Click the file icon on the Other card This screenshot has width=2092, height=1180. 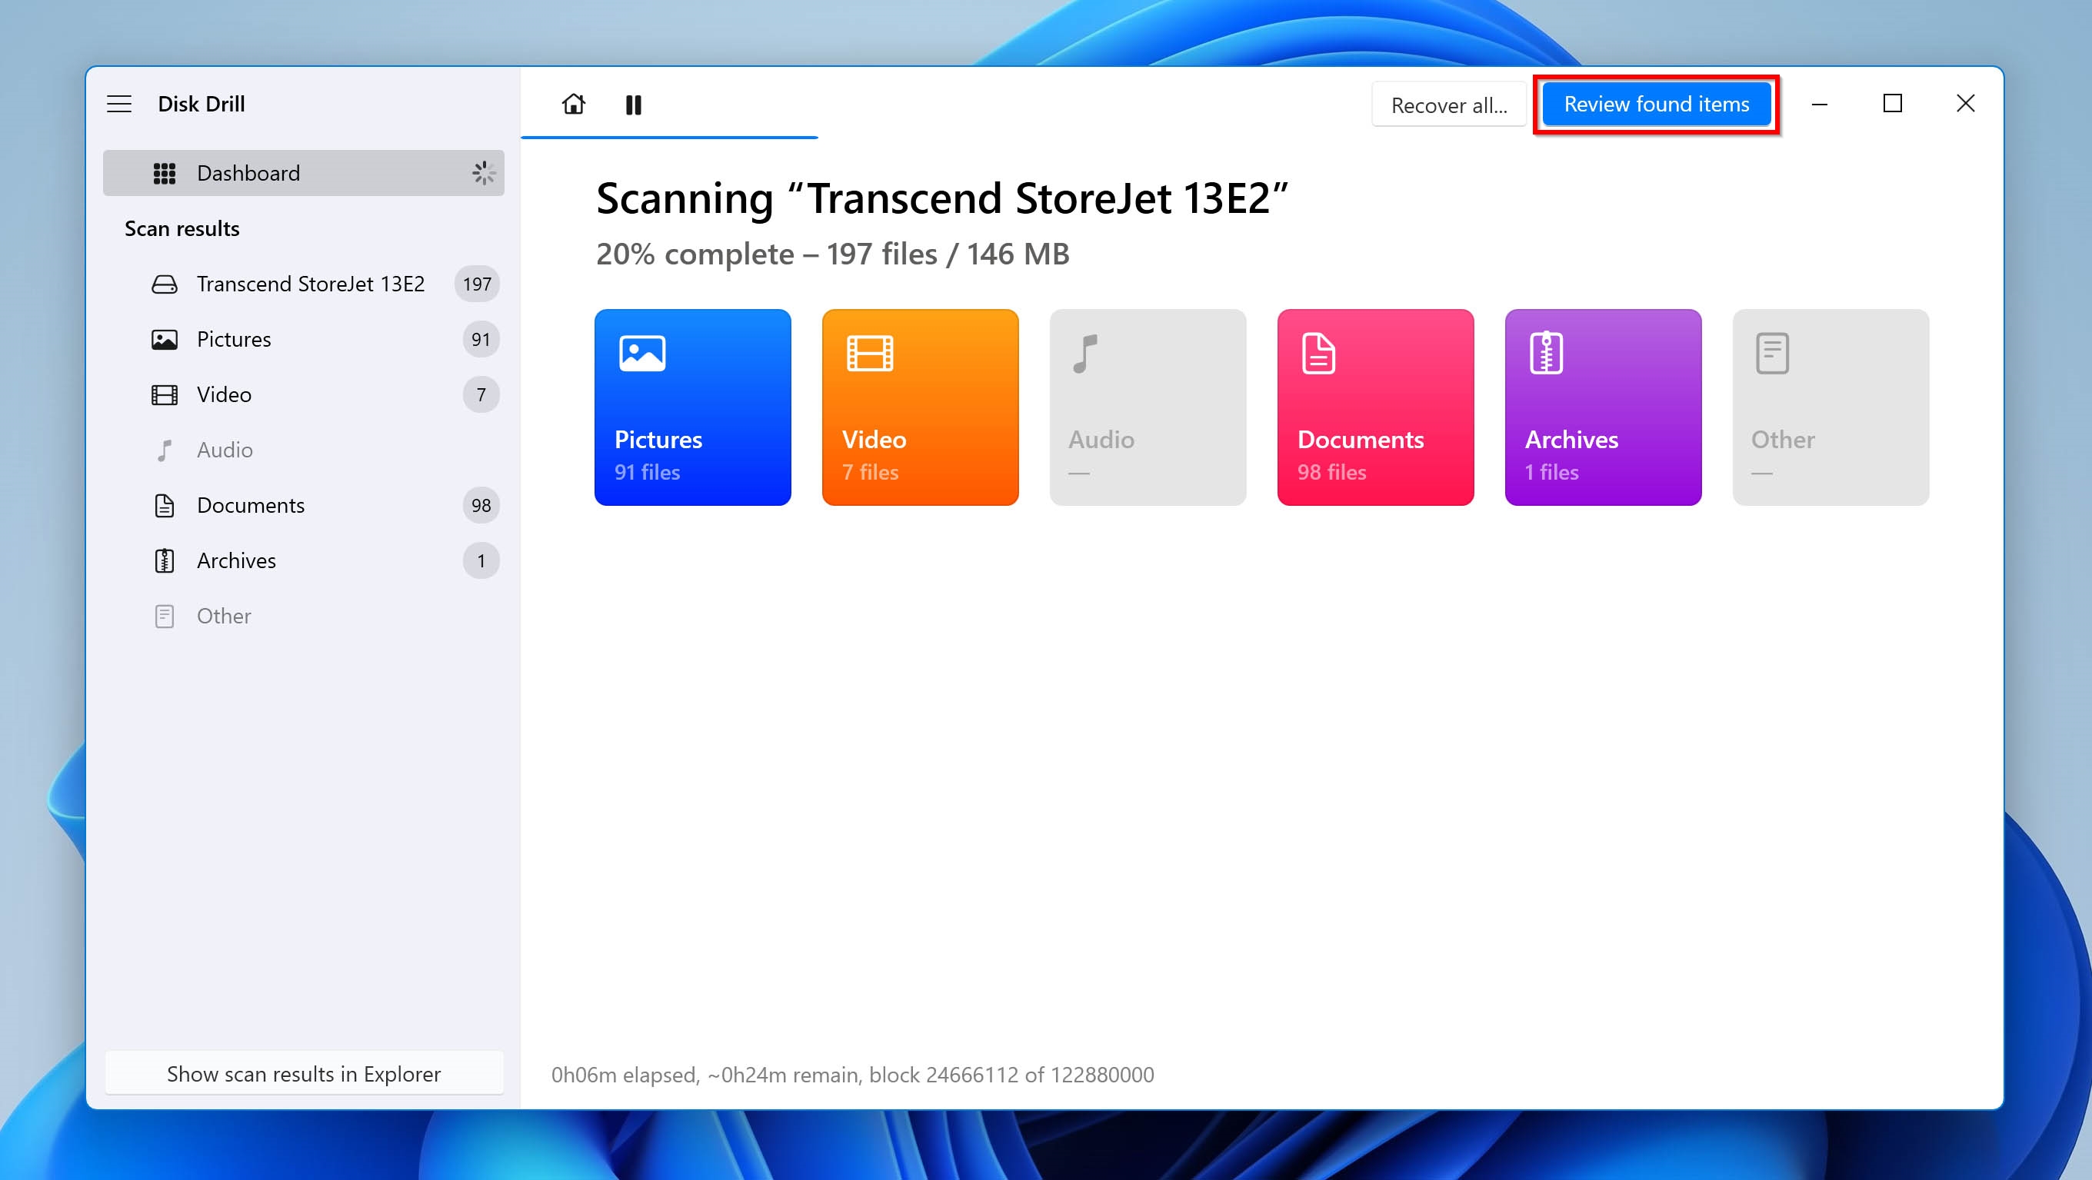click(x=1772, y=353)
